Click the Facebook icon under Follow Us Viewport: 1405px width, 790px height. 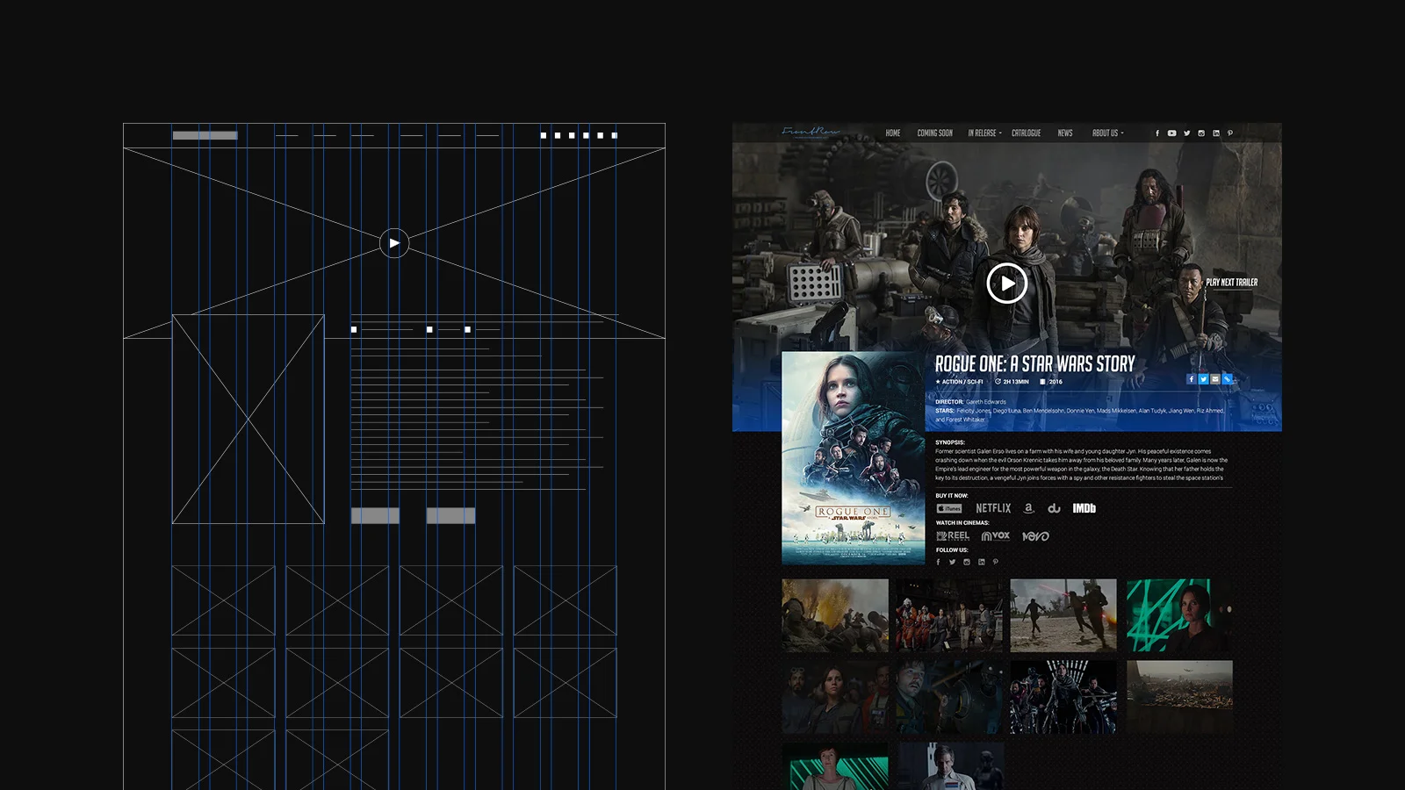[x=939, y=562]
